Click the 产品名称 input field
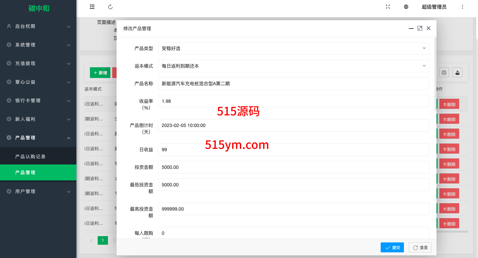 (294, 84)
